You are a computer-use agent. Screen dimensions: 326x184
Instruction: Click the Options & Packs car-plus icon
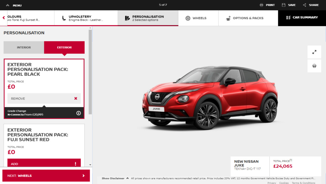coord(228,18)
